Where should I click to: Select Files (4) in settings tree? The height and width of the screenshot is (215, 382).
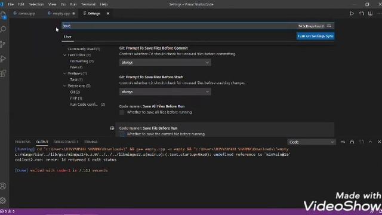(76, 67)
